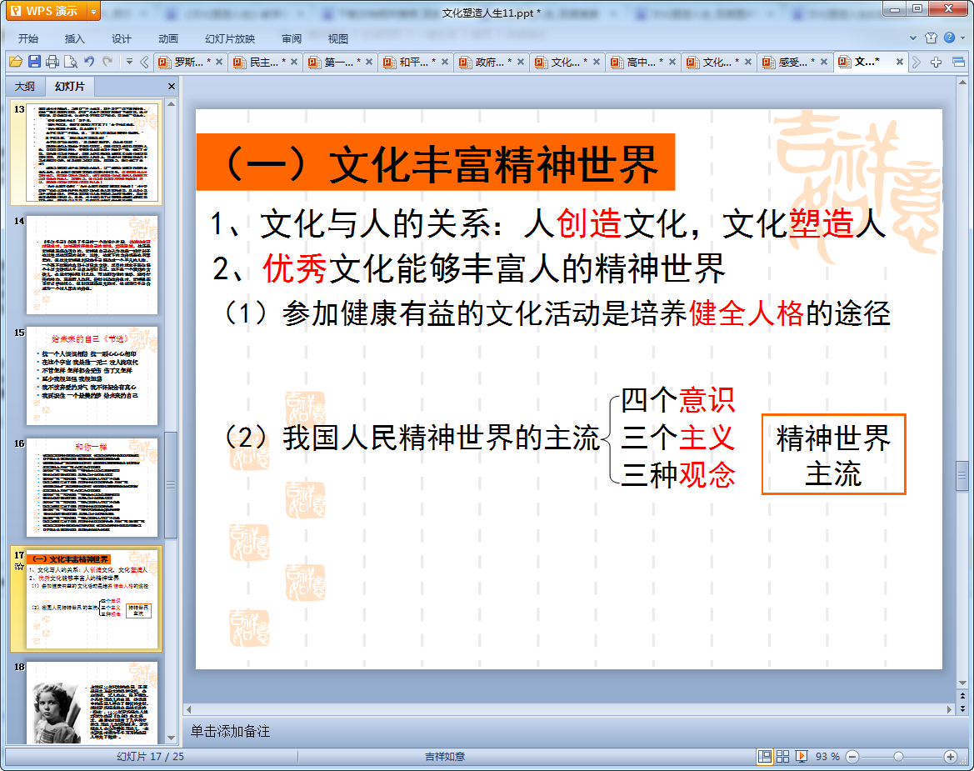Click the next slide double-arrow button
The height and width of the screenshot is (771, 974).
pyautogui.click(x=962, y=708)
